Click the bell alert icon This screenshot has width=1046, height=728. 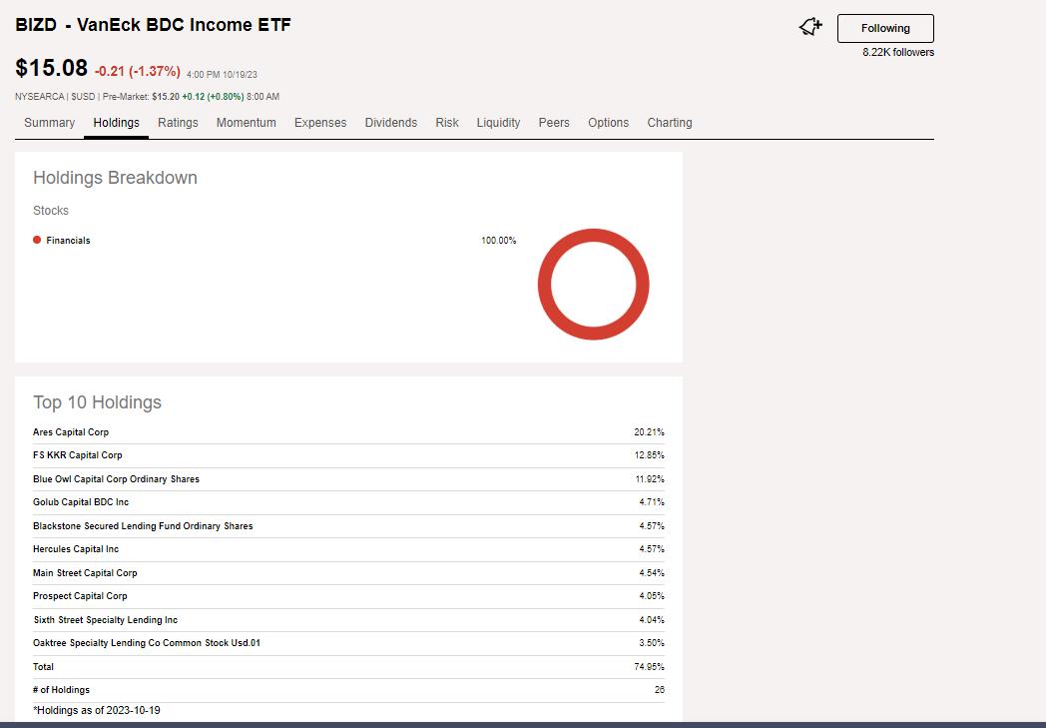point(810,27)
